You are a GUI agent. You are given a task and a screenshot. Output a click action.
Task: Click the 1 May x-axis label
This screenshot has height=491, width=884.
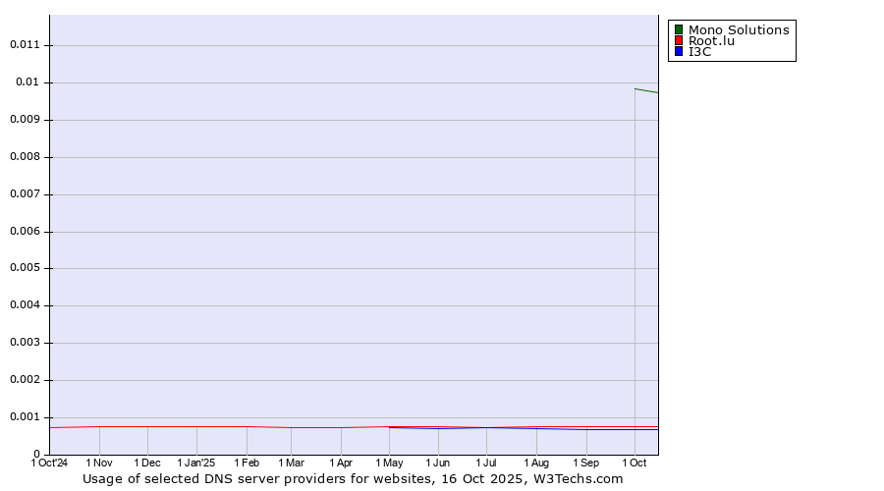pyautogui.click(x=389, y=463)
